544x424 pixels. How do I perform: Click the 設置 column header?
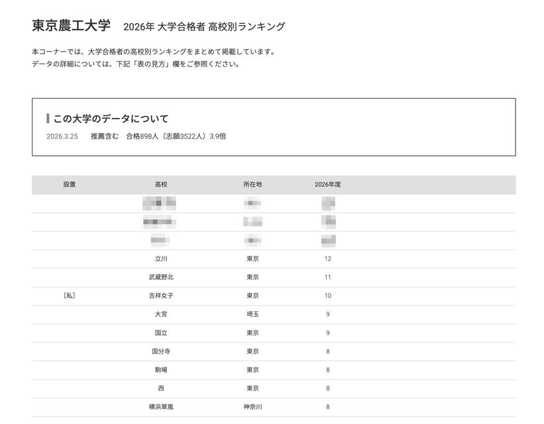tap(70, 185)
